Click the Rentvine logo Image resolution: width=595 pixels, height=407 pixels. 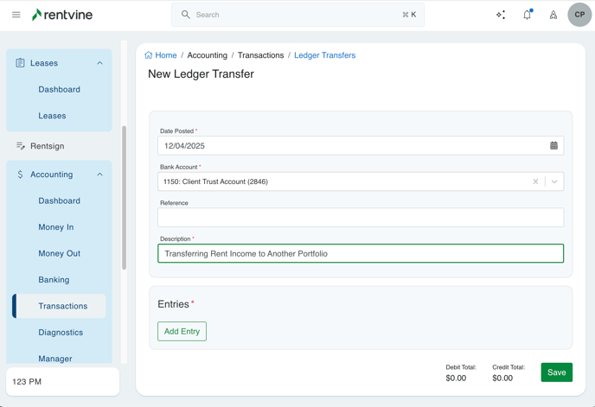62,15
